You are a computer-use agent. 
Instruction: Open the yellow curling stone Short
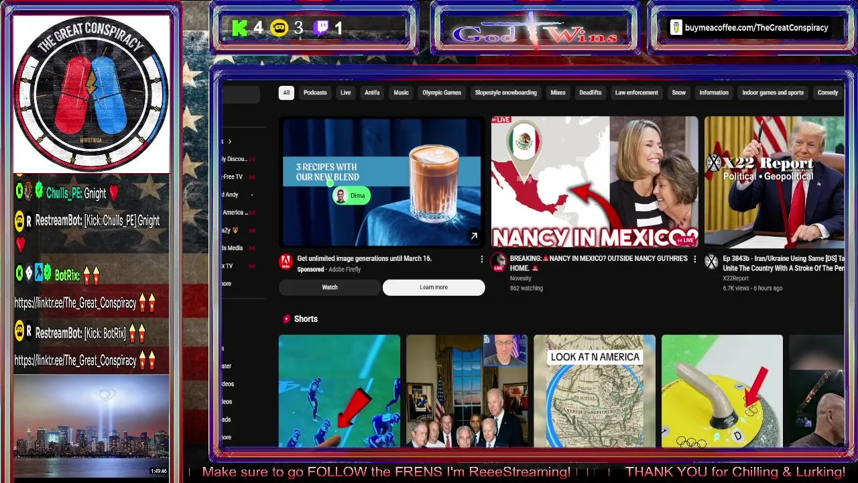pos(722,390)
